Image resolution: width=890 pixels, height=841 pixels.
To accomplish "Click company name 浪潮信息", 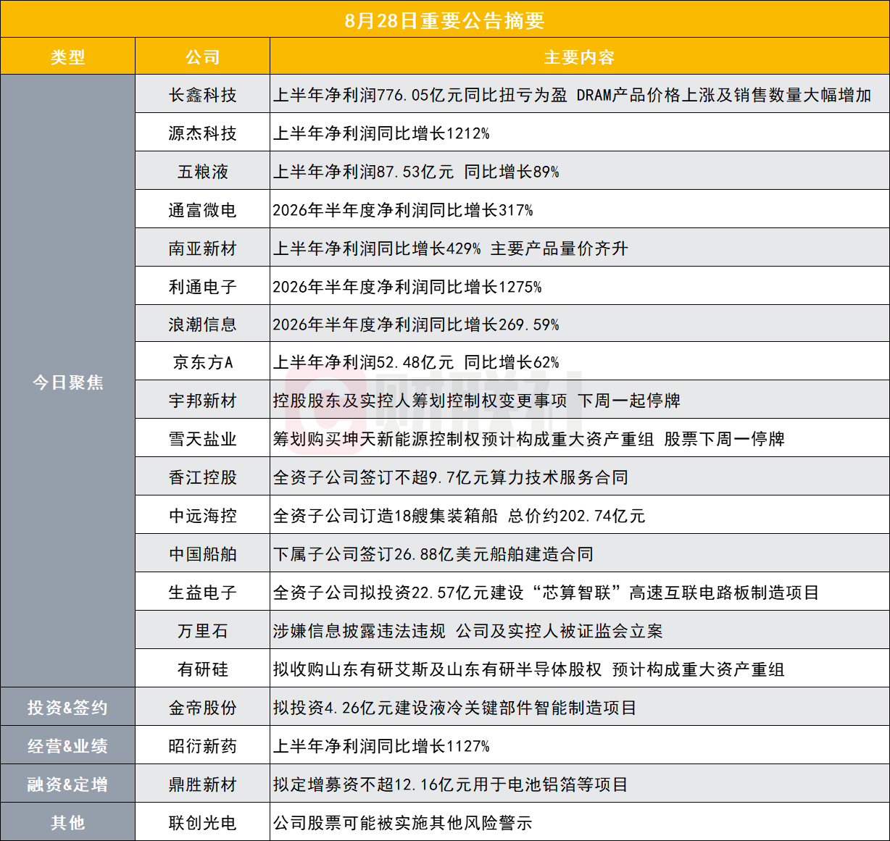I will tap(203, 325).
